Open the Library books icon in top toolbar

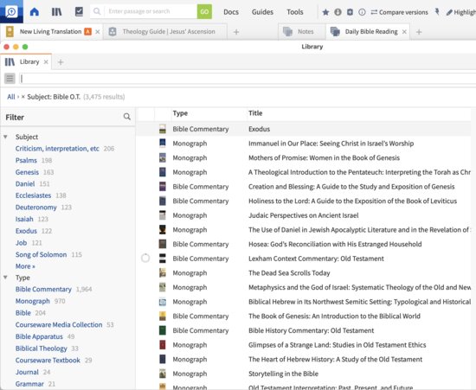coord(56,12)
